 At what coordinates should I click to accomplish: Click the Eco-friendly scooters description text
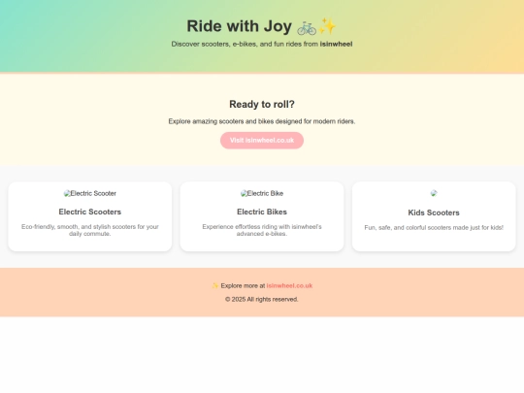(x=90, y=230)
